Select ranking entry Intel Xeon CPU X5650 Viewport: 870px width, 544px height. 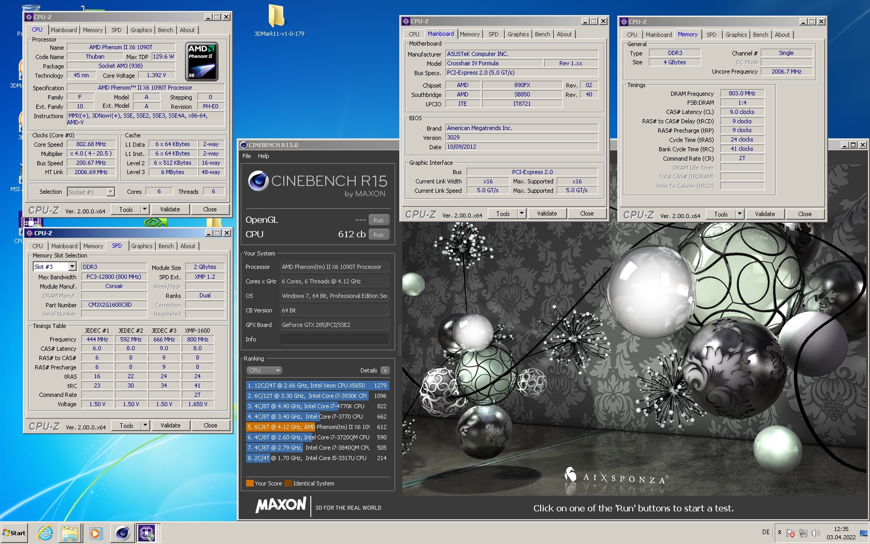click(x=317, y=385)
